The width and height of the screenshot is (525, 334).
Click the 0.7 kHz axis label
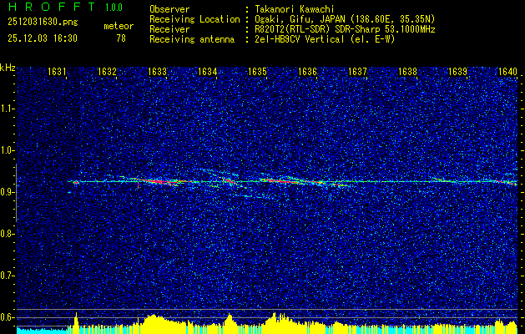coord(7,276)
